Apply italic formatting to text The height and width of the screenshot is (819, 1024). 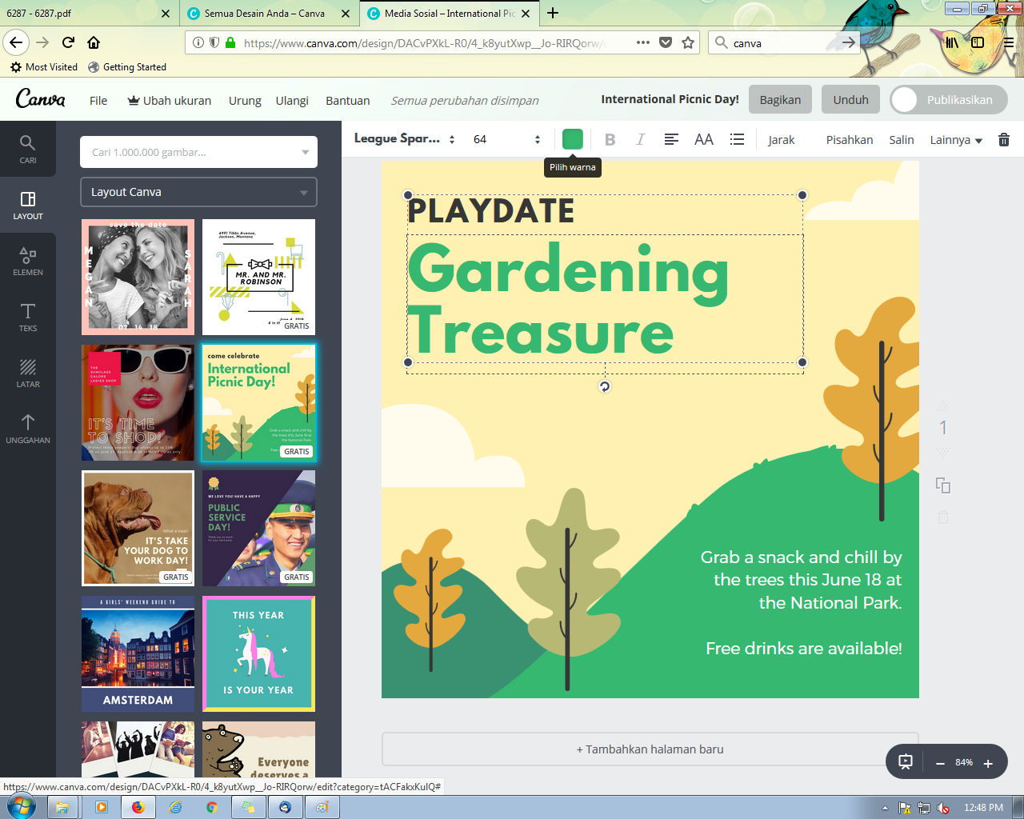point(640,138)
